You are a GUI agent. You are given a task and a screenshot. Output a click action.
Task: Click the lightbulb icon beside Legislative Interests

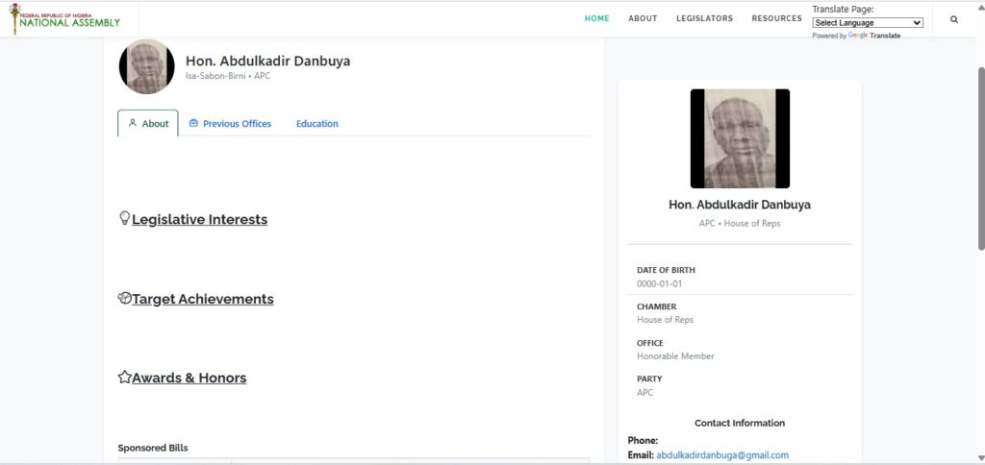124,218
